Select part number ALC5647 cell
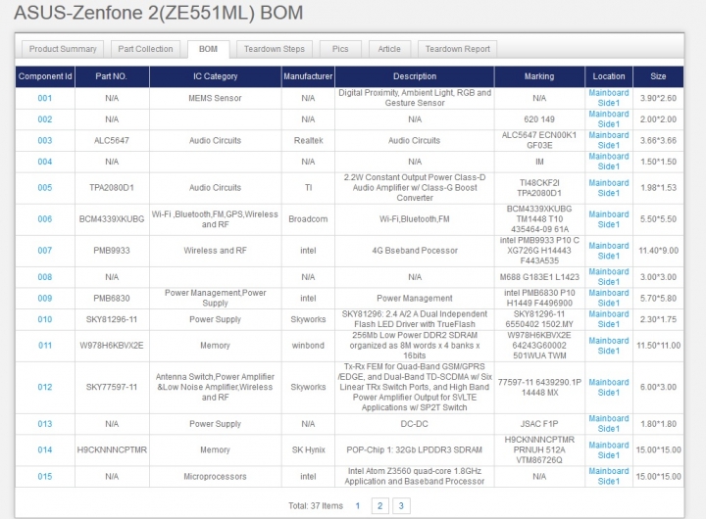This screenshot has height=519, width=706. tap(112, 140)
